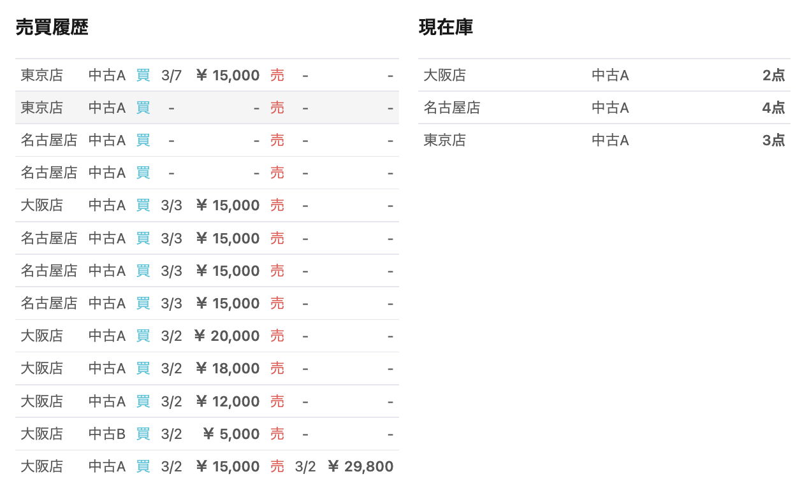Click the 買 label on the first 東京店 row
Screen dimensions: 802x502
click(x=143, y=75)
